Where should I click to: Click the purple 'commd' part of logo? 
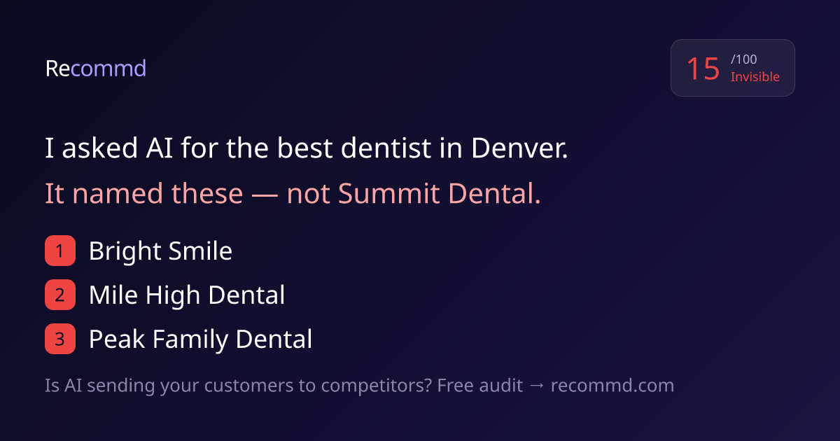click(108, 69)
